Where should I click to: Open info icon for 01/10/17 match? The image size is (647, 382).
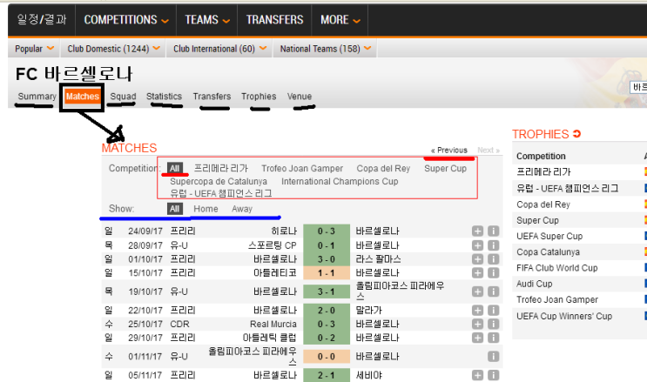point(493,259)
